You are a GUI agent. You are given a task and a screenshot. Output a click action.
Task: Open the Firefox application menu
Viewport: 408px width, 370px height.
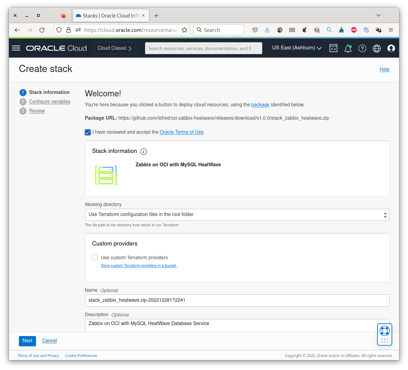click(x=391, y=30)
